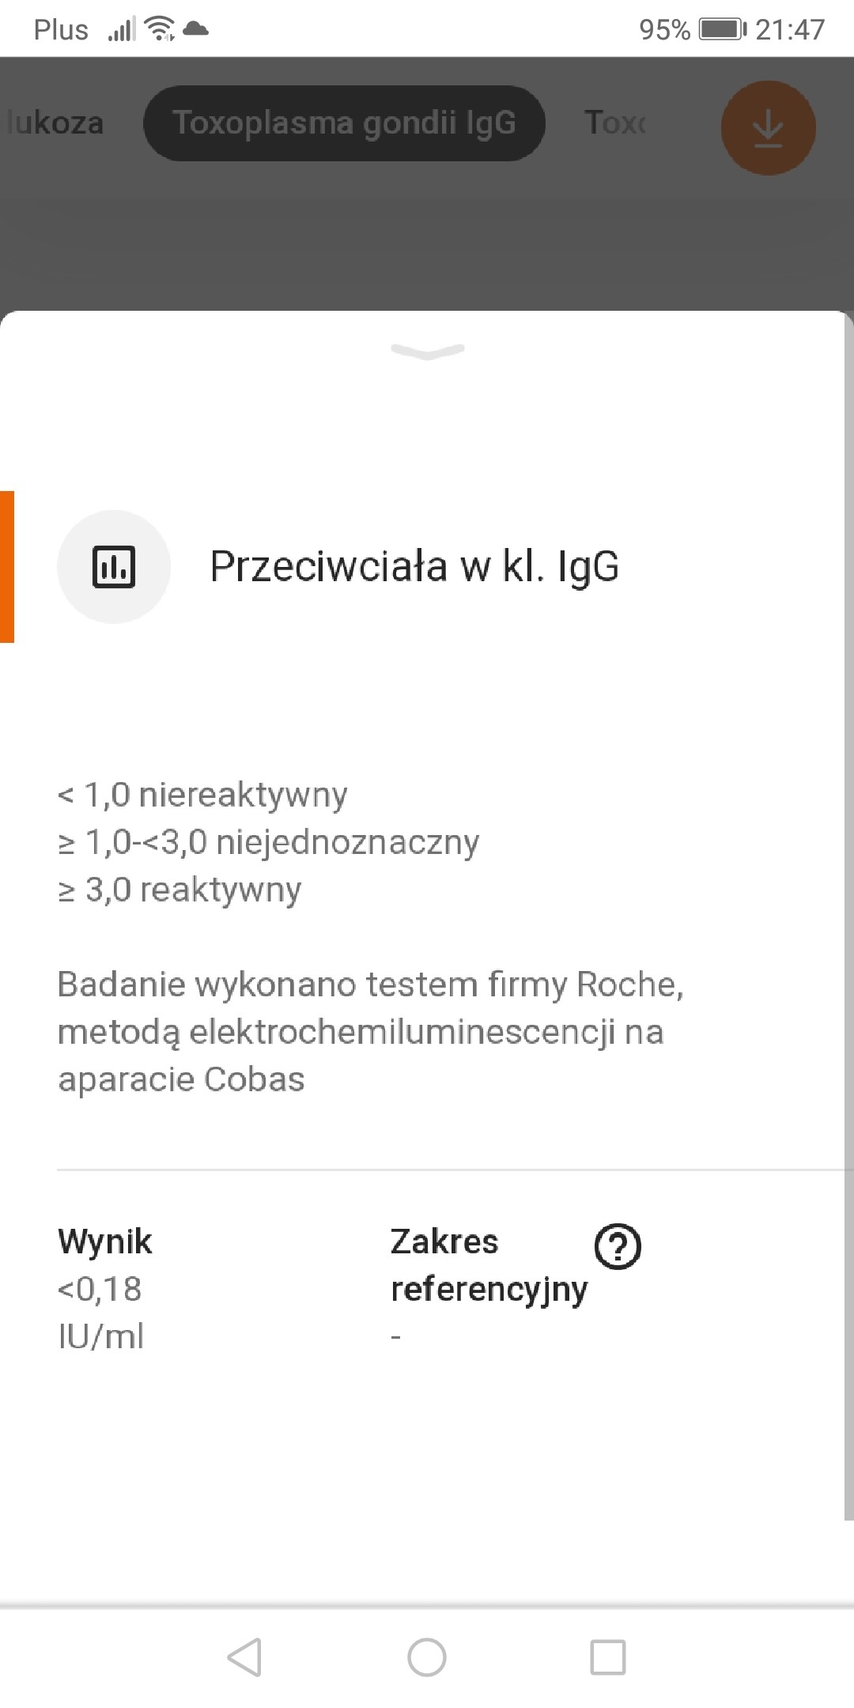Tap the Przeciwciała w kl. IgG title
Viewport: 854px width, 1708px height.
pyautogui.click(x=414, y=566)
